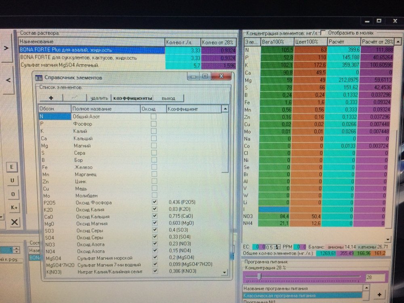Toggle the Оксид checkbox for MgSO4 row

(x=155, y=257)
